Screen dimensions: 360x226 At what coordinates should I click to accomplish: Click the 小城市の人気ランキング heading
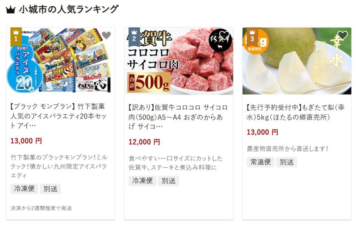pyautogui.click(x=69, y=9)
